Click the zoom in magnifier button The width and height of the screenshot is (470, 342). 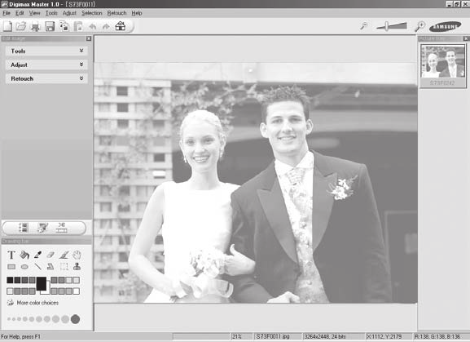(x=420, y=26)
